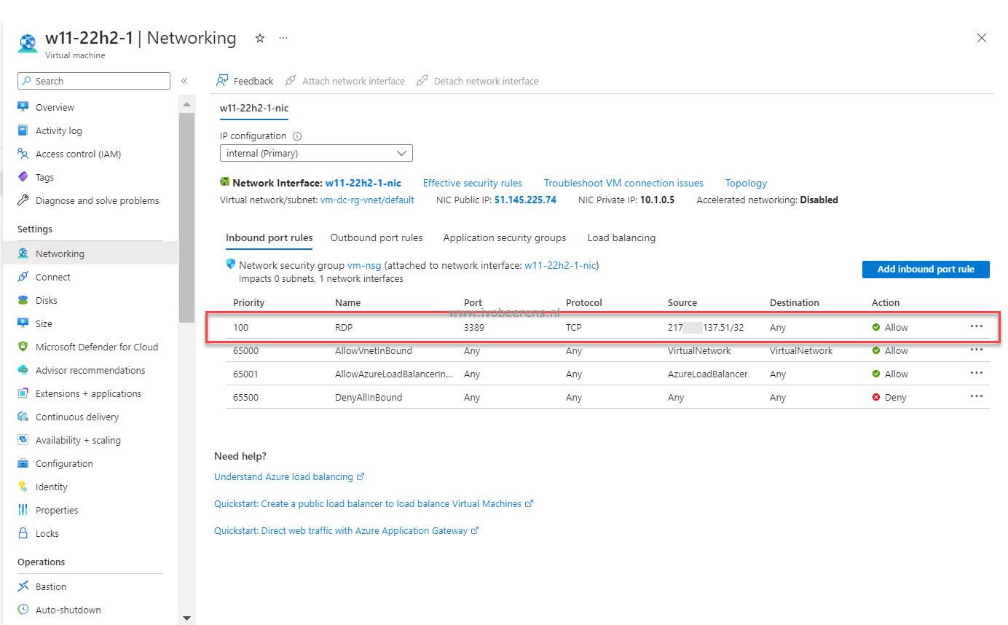The width and height of the screenshot is (1008, 625).
Task: Sort rules by Priority column header
Action: click(x=248, y=302)
